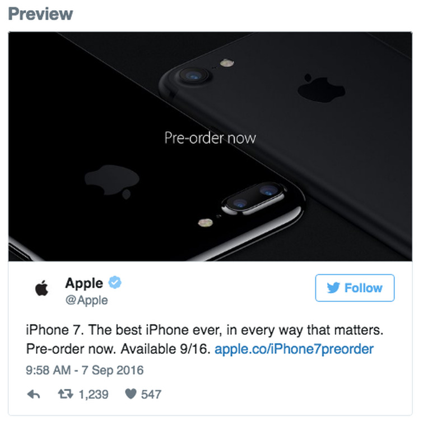437x428 pixels.
Task: Open the apple.co/iPhone7preorder link
Action: click(294, 349)
